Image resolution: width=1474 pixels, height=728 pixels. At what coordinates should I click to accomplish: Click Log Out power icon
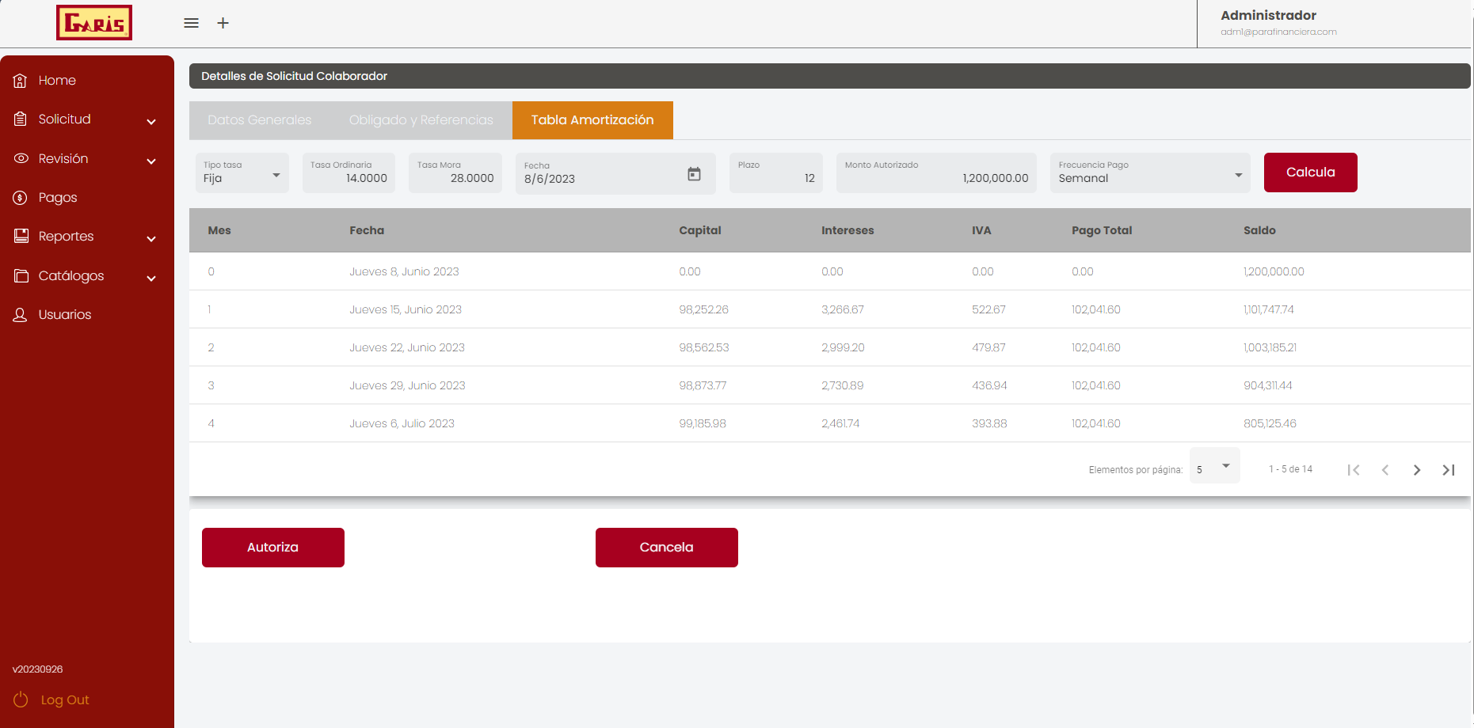pos(21,700)
